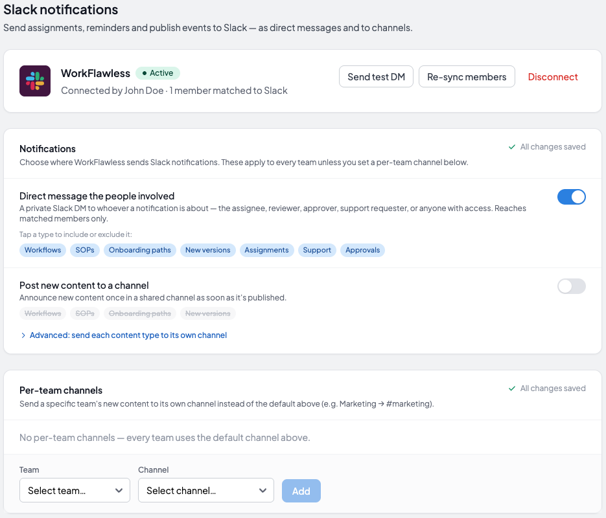This screenshot has height=518, width=606.
Task: Click the WorkFlawless workspace name
Action: click(95, 73)
